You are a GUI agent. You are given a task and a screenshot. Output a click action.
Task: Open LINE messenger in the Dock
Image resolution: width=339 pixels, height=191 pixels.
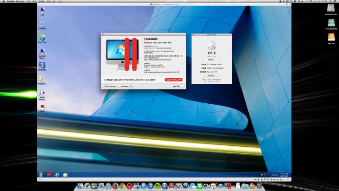tap(200, 186)
